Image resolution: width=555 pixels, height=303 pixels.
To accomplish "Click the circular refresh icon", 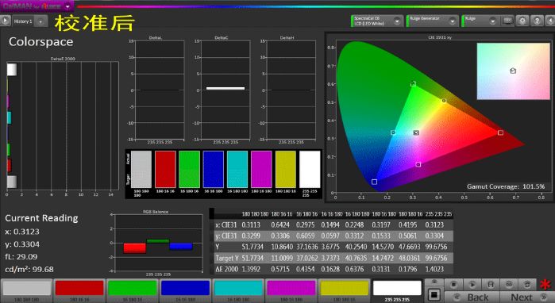I will coord(527,284).
